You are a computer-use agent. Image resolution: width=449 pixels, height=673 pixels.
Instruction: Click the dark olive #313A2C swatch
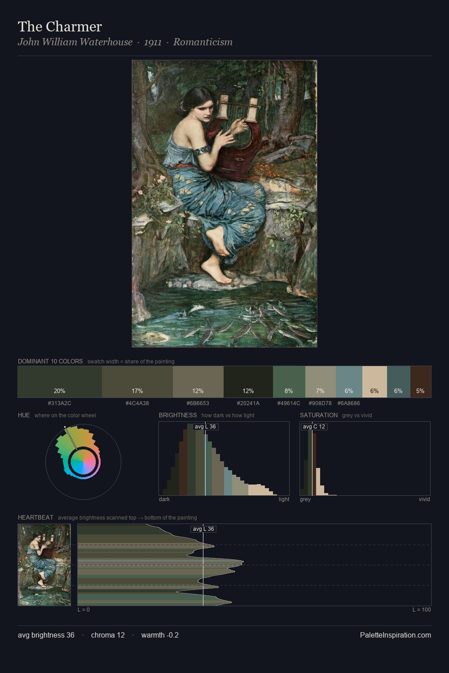pos(60,382)
